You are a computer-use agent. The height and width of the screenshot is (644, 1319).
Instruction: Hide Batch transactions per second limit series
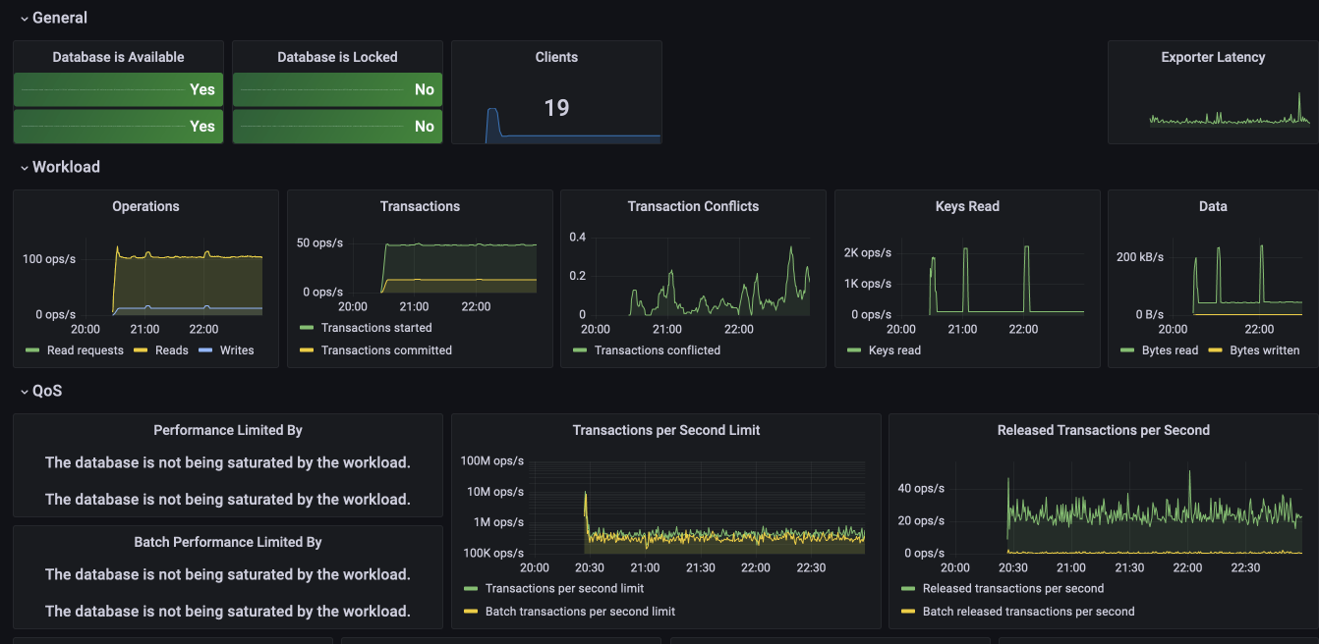coord(579,610)
